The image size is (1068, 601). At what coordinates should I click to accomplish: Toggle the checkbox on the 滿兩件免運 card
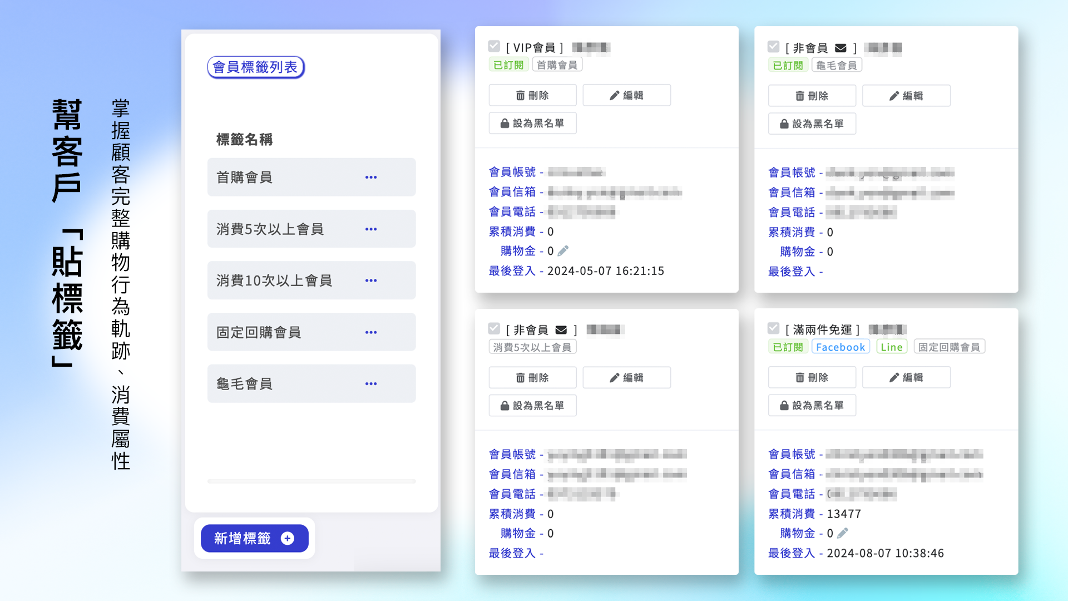773,328
